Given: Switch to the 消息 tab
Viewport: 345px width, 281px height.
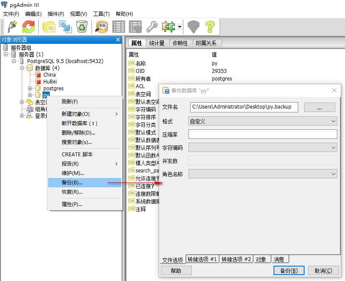Looking at the screenshot, I should coord(279,259).
